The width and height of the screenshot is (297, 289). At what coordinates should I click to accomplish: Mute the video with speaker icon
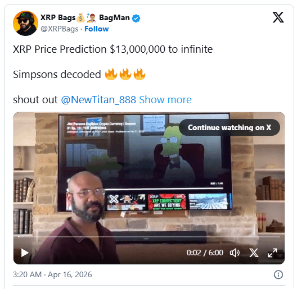pyautogui.click(x=235, y=253)
